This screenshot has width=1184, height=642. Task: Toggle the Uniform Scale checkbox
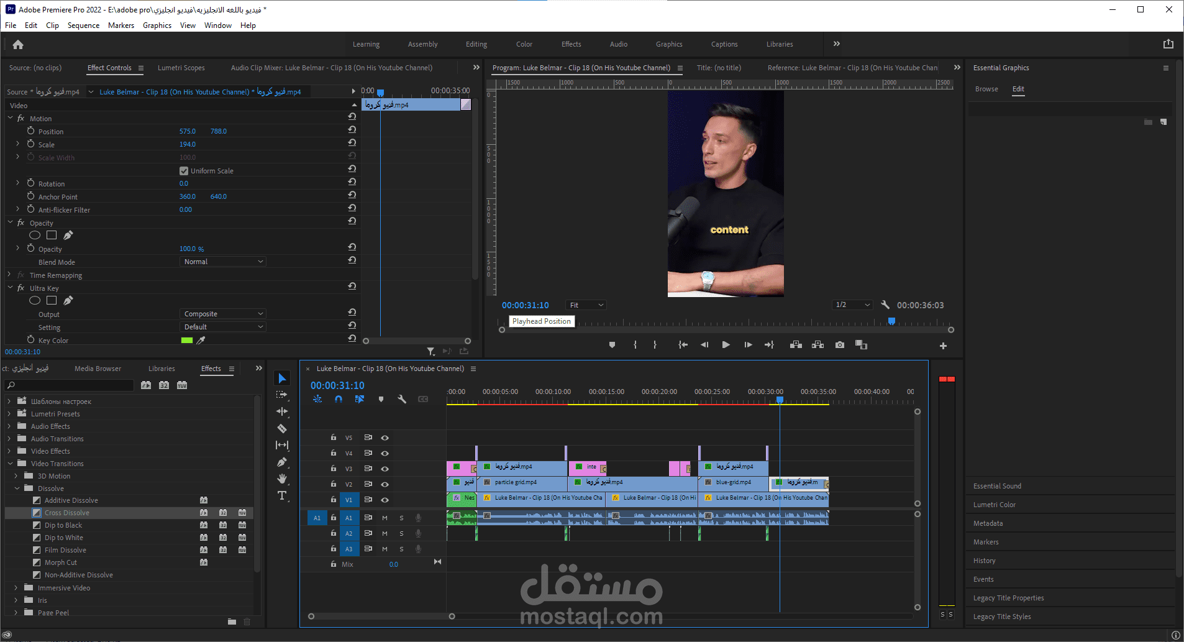[x=184, y=171]
